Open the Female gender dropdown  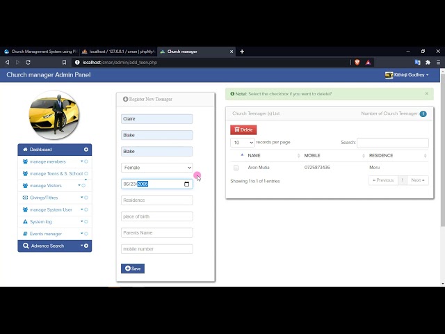(157, 168)
